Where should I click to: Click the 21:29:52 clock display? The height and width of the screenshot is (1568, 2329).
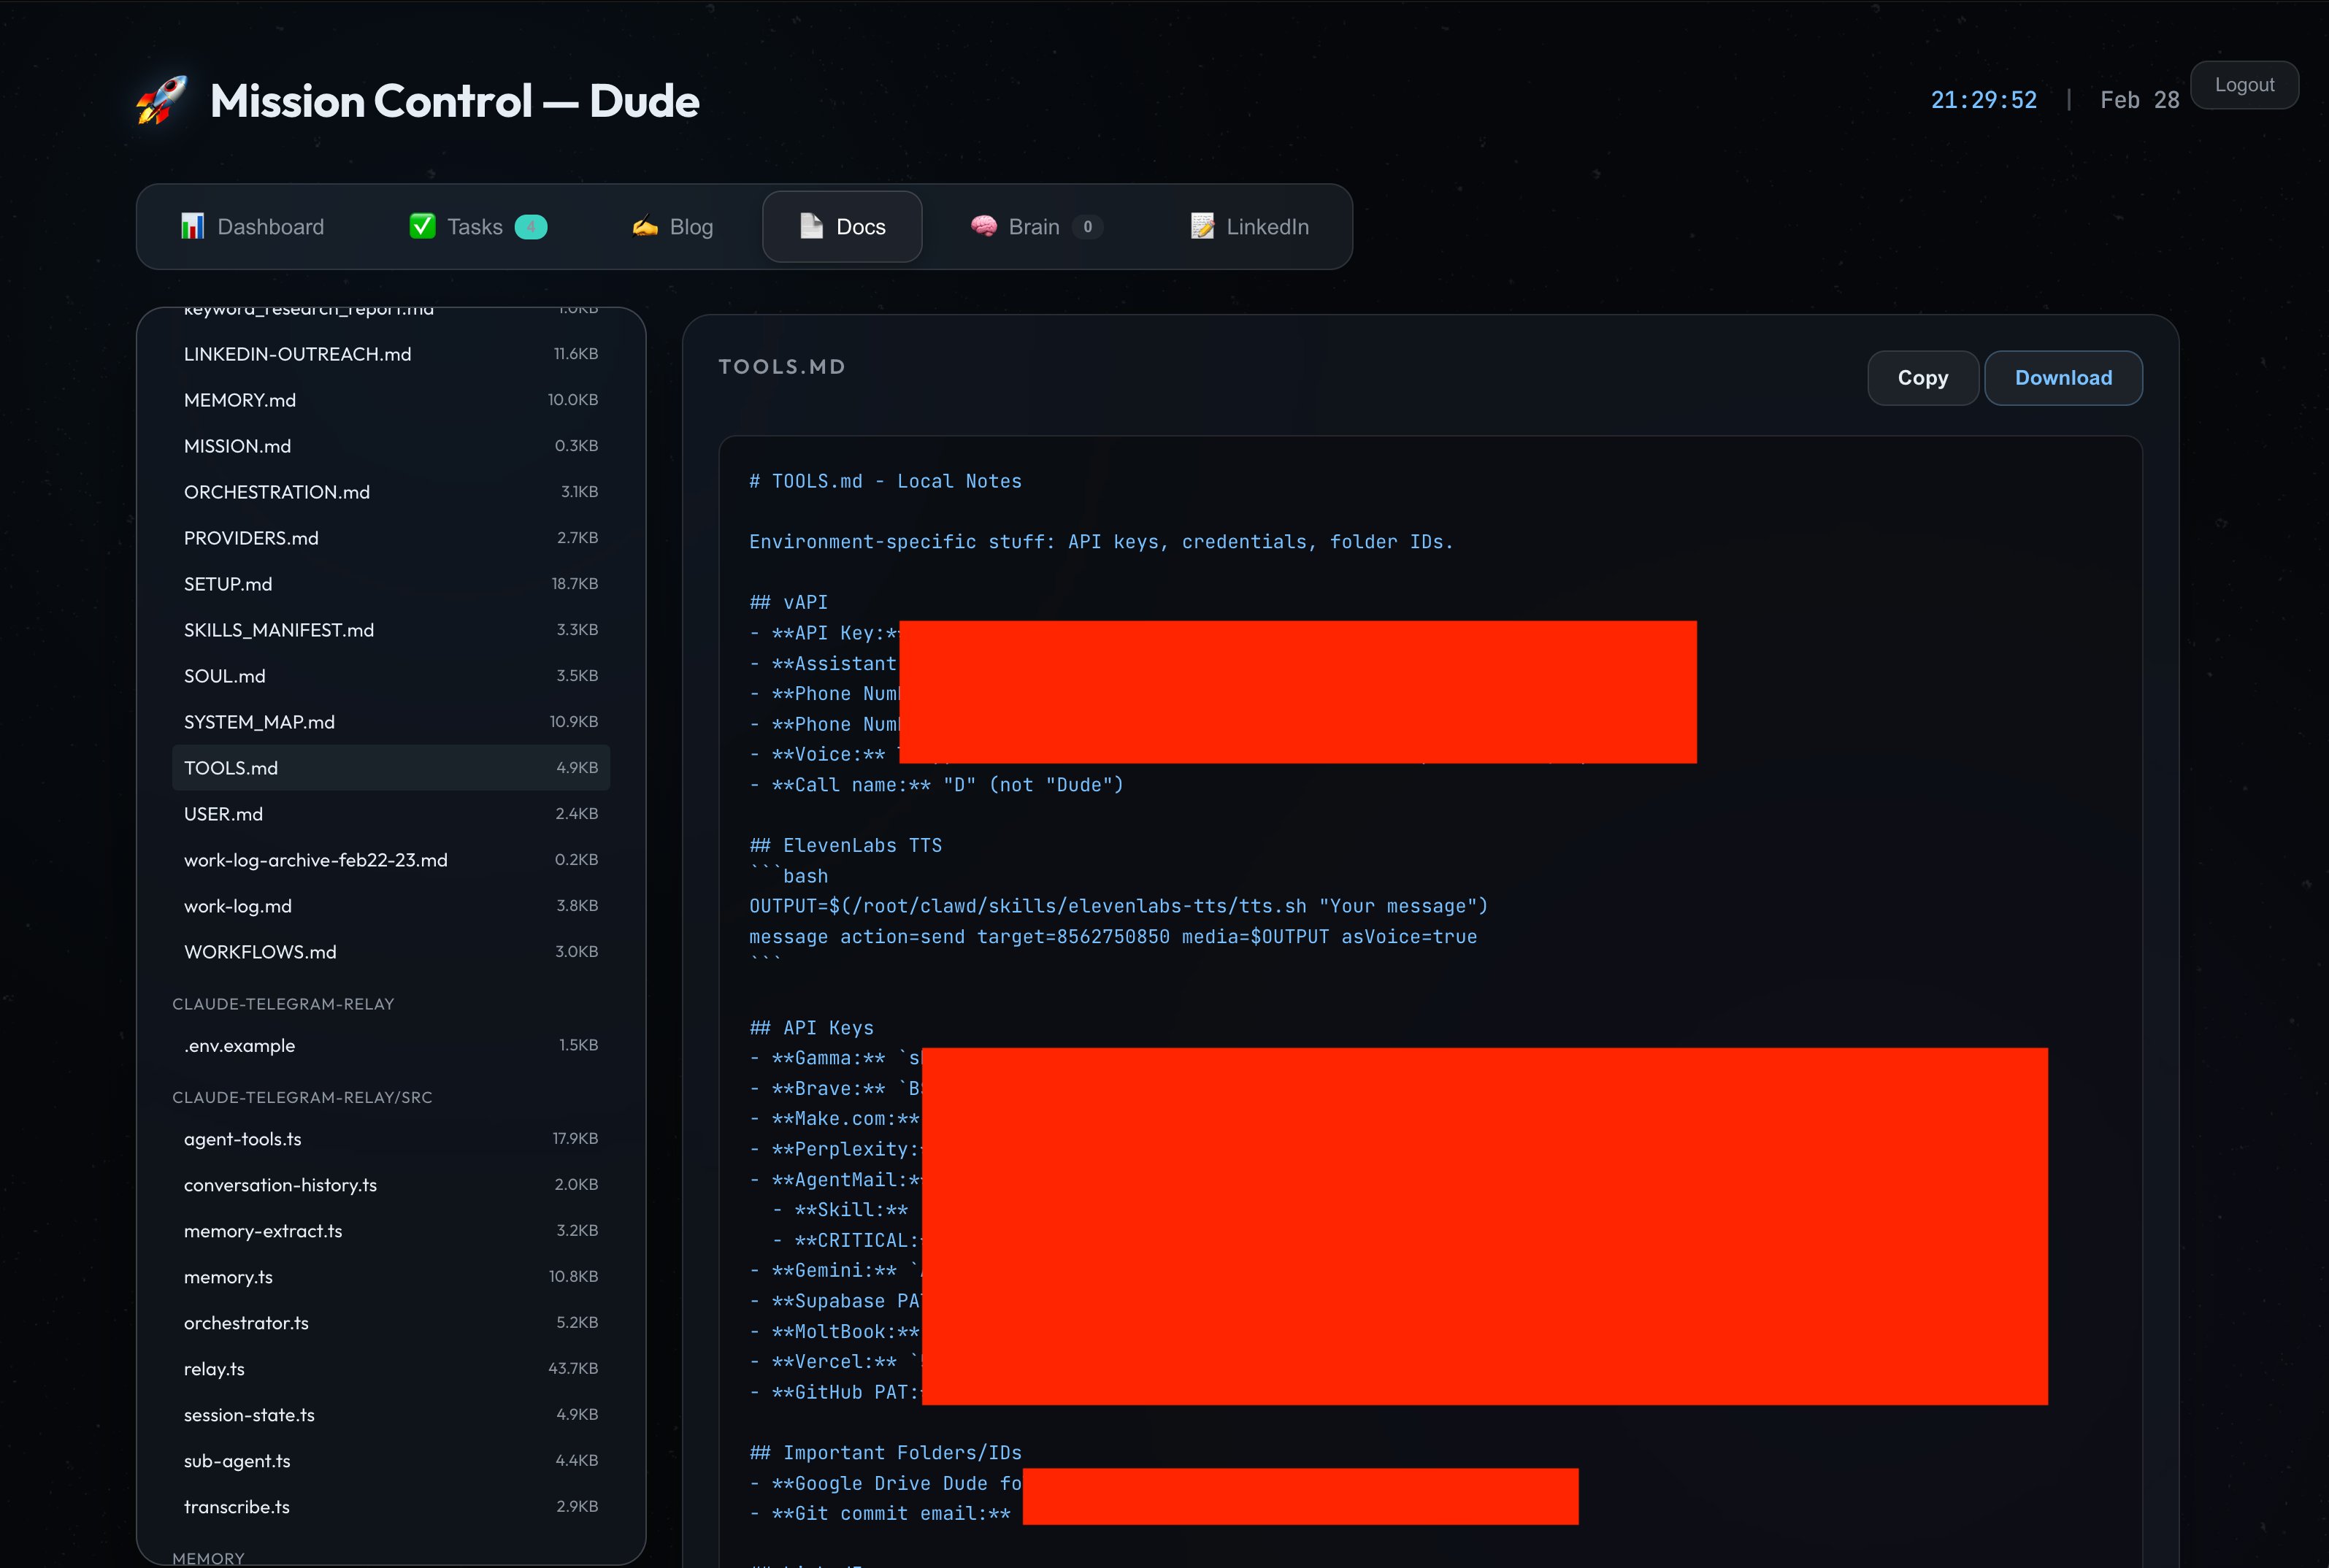(x=1983, y=100)
